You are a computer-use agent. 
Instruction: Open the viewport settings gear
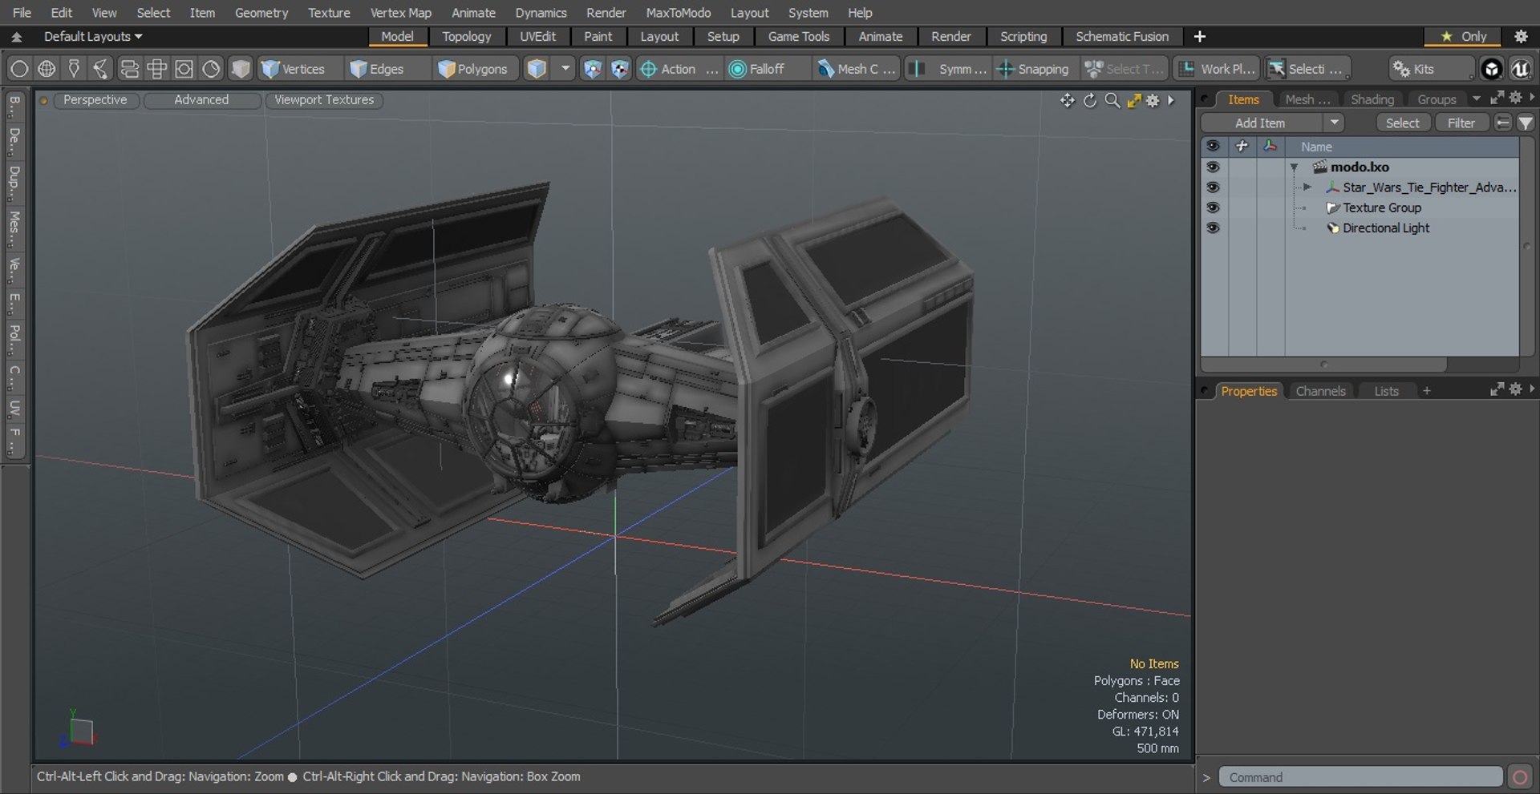1153,100
